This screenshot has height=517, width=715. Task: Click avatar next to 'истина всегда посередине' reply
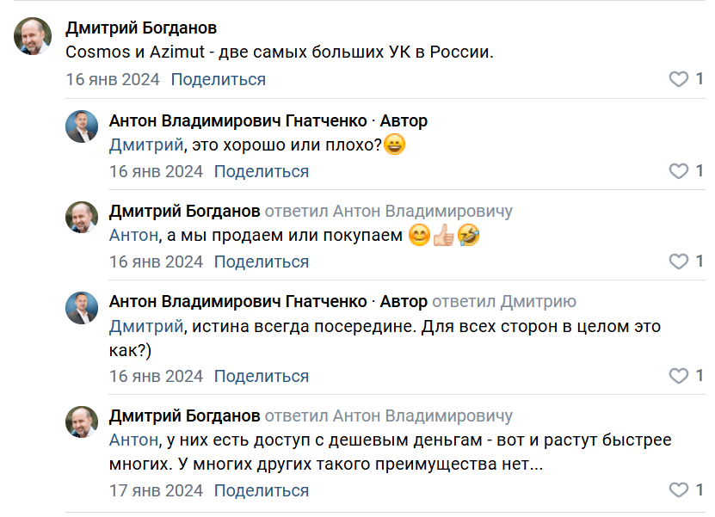82,308
